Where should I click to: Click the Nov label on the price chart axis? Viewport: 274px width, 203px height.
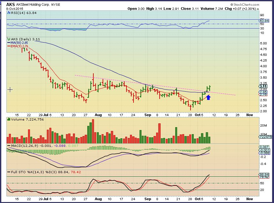249,115
